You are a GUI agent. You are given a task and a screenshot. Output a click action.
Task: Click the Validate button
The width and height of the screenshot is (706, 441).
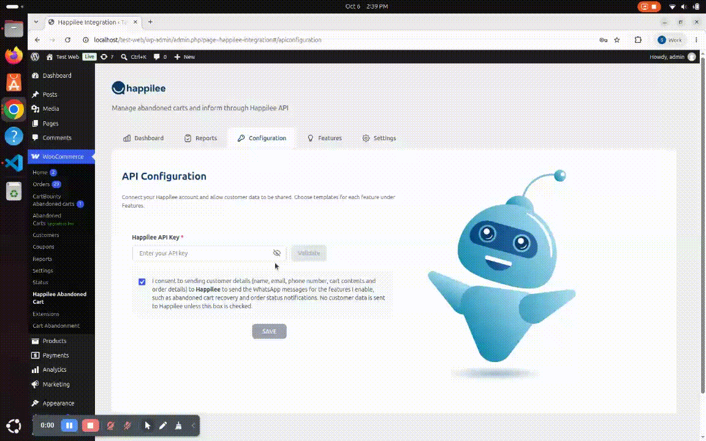309,253
